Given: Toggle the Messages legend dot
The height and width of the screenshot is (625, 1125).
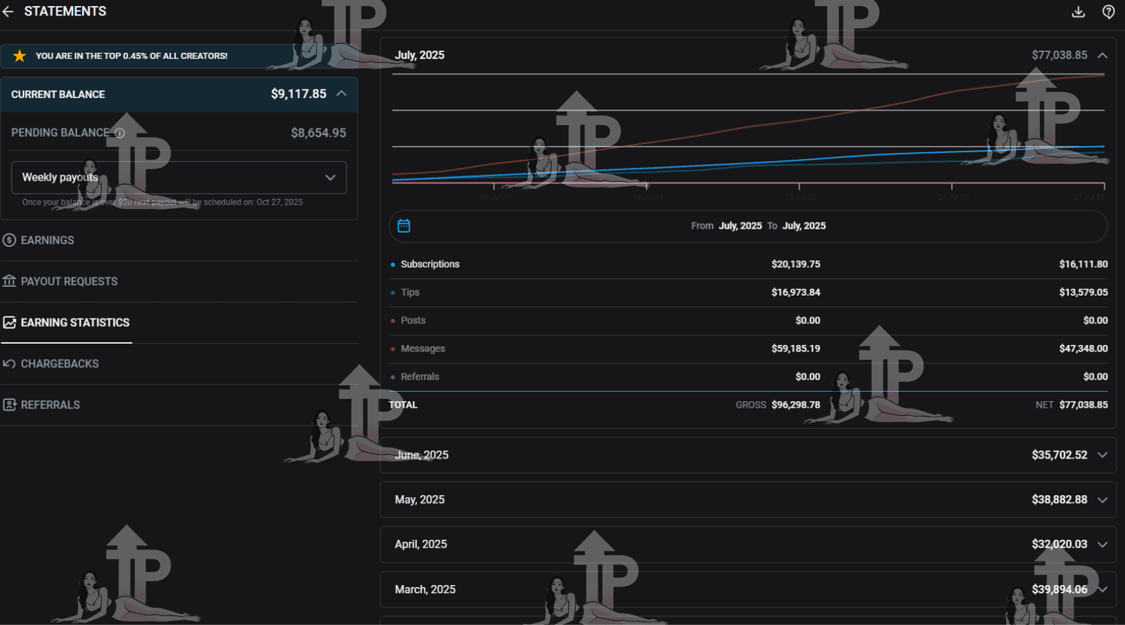Looking at the screenshot, I should [x=393, y=348].
